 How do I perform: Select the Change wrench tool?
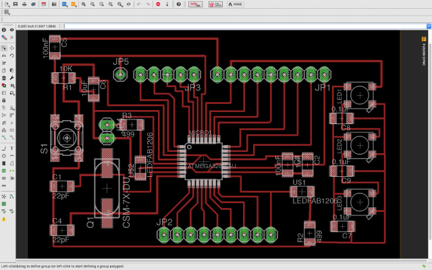[x=12, y=78]
